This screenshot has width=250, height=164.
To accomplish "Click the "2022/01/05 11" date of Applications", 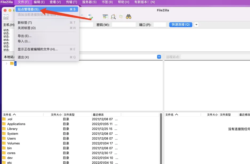I will pos(102,124).
